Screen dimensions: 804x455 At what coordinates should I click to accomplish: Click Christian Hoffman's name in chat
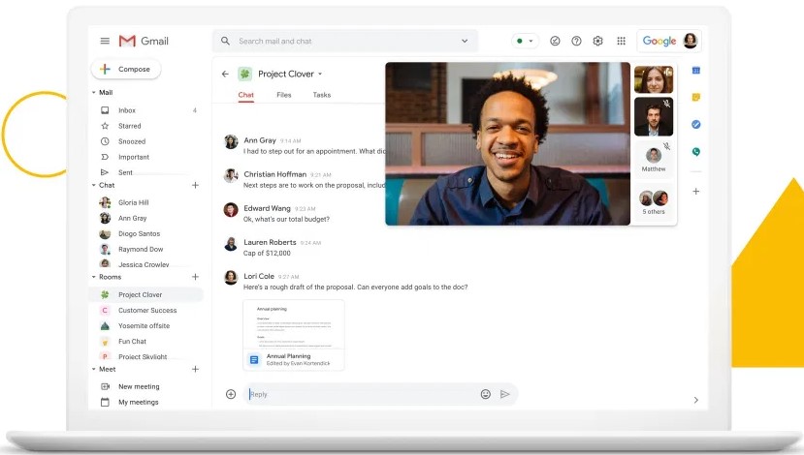tap(274, 174)
